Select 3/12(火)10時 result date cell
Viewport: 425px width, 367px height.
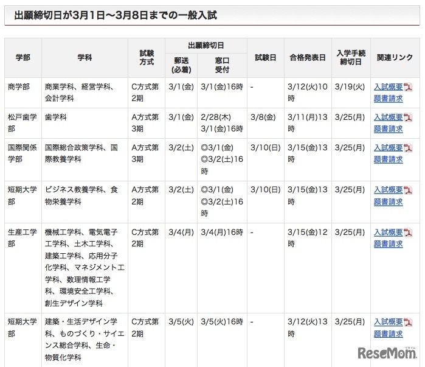click(308, 93)
